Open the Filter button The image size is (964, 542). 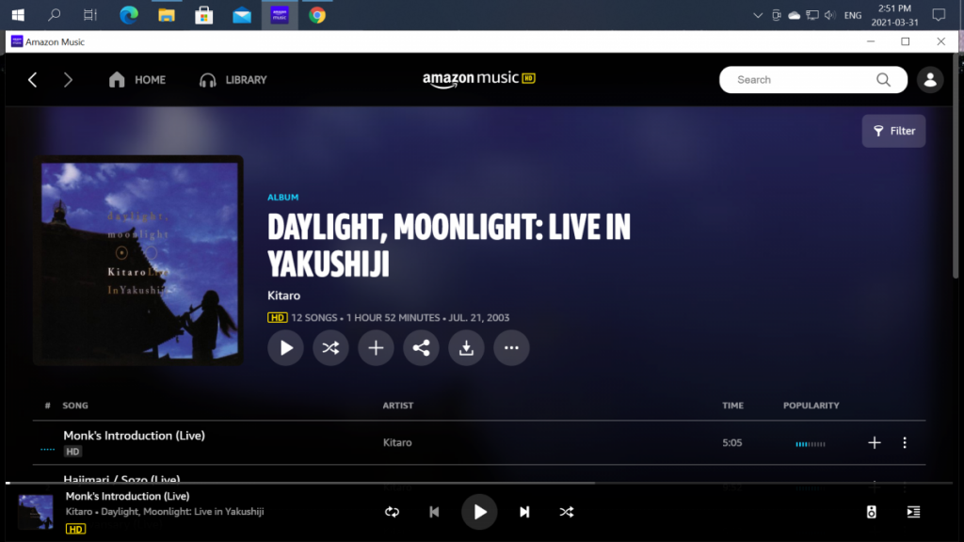coord(894,131)
